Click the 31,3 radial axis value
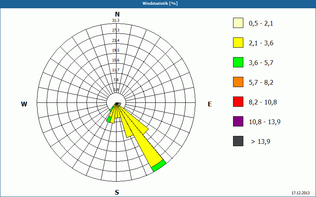 point(116,20)
